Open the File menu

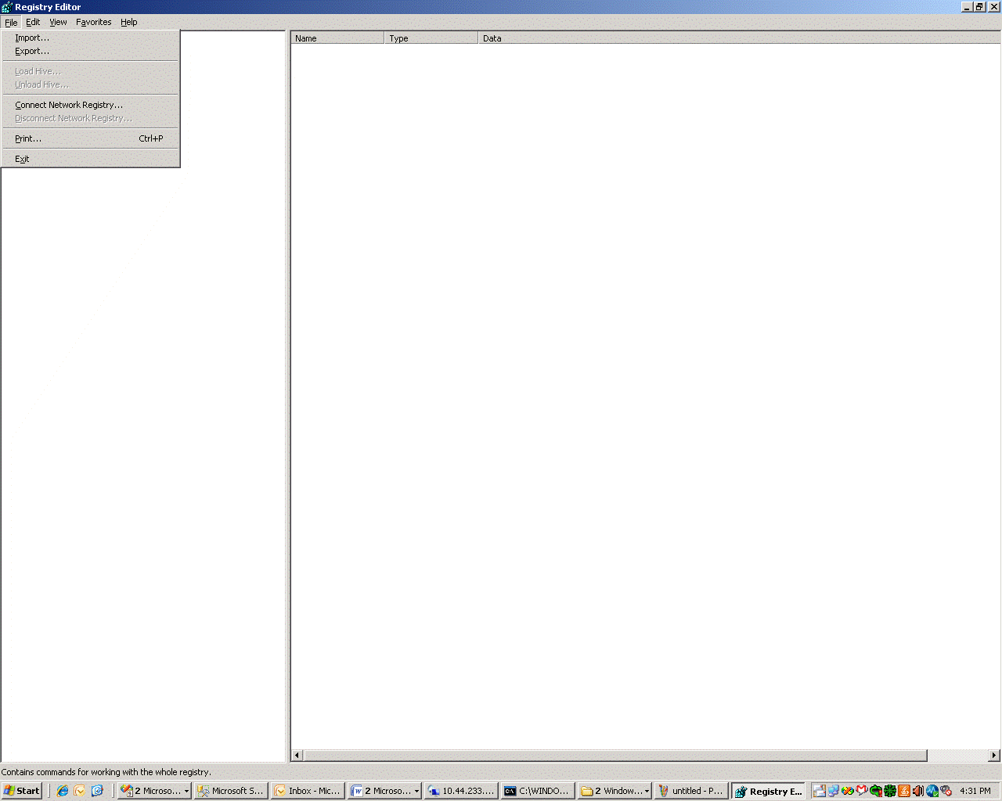tap(11, 22)
